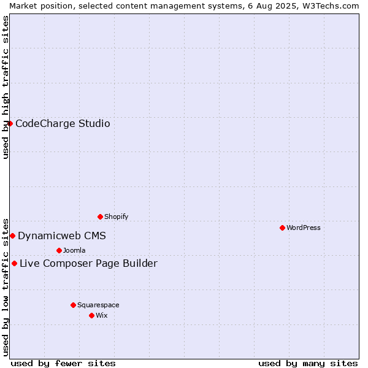Select the Dynamicweb CMS label
Viewport: 368px width, 368px height.
[62, 236]
